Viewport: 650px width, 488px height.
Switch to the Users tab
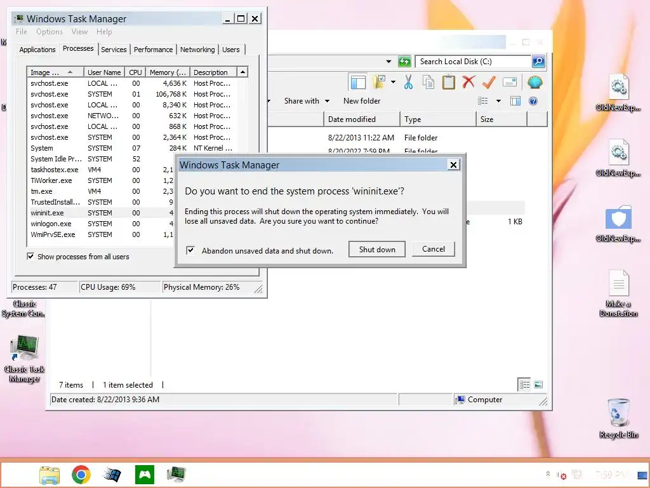[x=230, y=50]
